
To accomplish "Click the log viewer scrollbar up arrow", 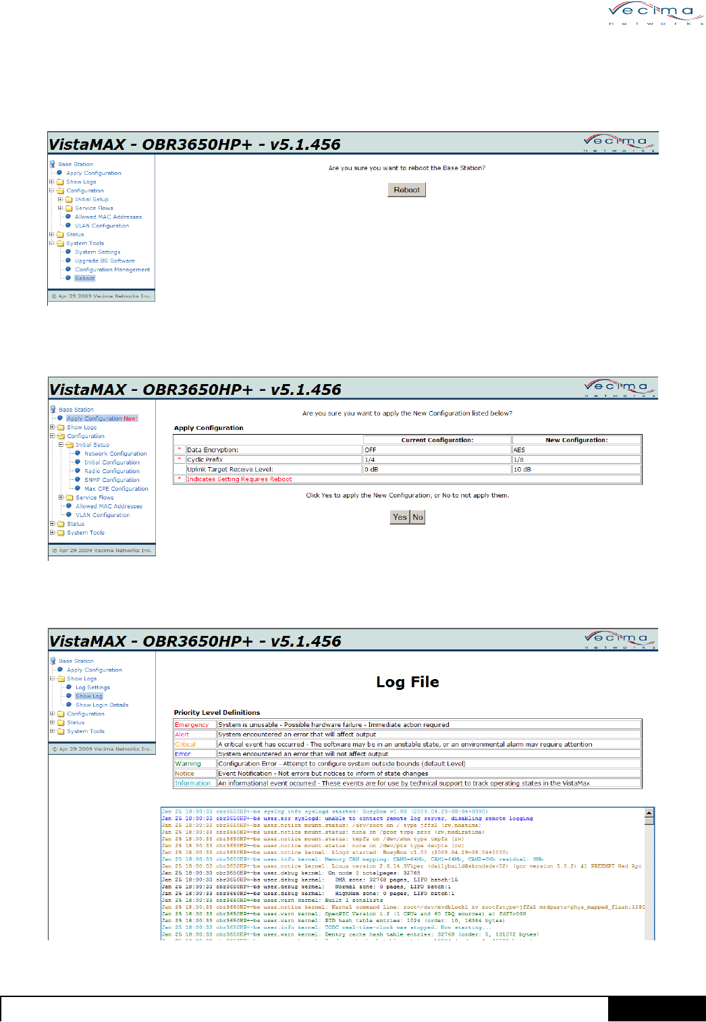I will (649, 813).
